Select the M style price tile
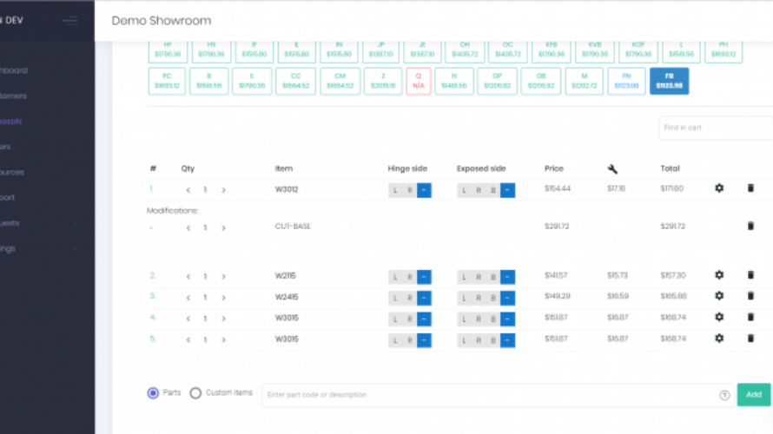This screenshot has width=773, height=434. tap(585, 82)
